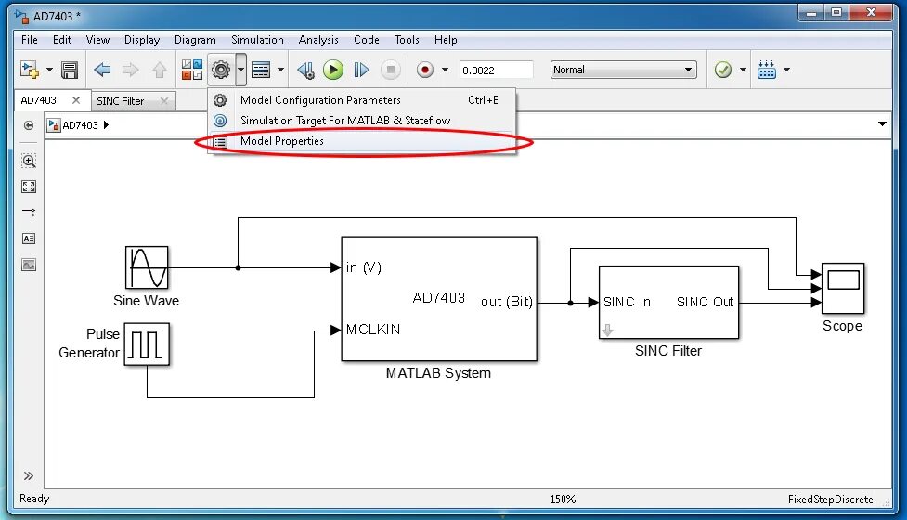Open the Display menu
The image size is (907, 520).
(142, 40)
